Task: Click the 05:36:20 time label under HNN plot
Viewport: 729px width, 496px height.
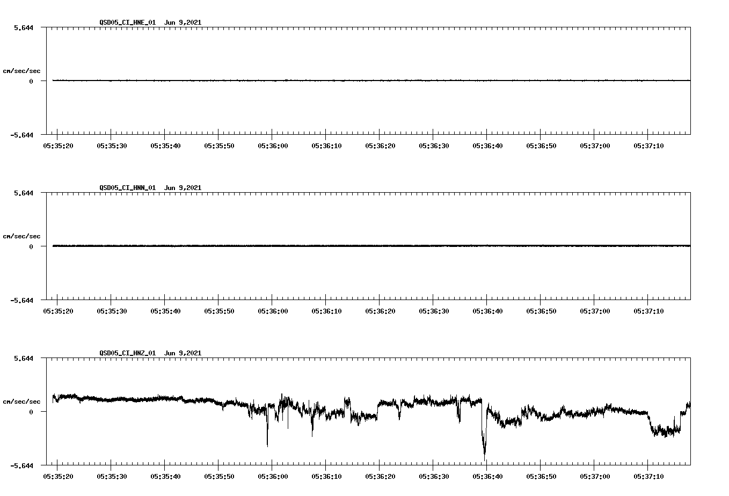Action: (380, 311)
